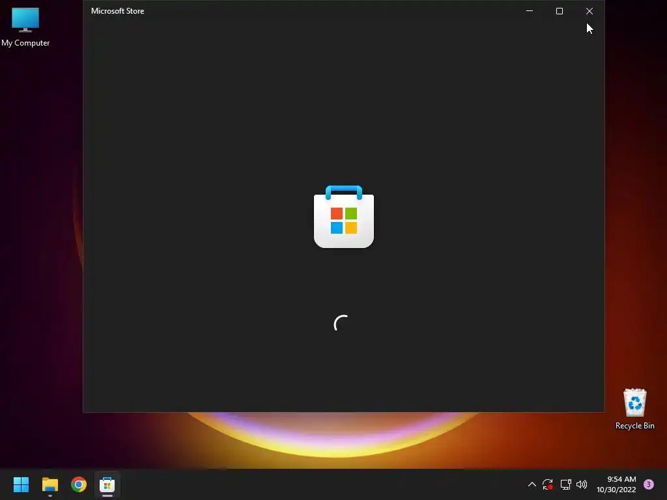667x500 pixels.
Task: Open the volume control tray icon
Action: (582, 484)
